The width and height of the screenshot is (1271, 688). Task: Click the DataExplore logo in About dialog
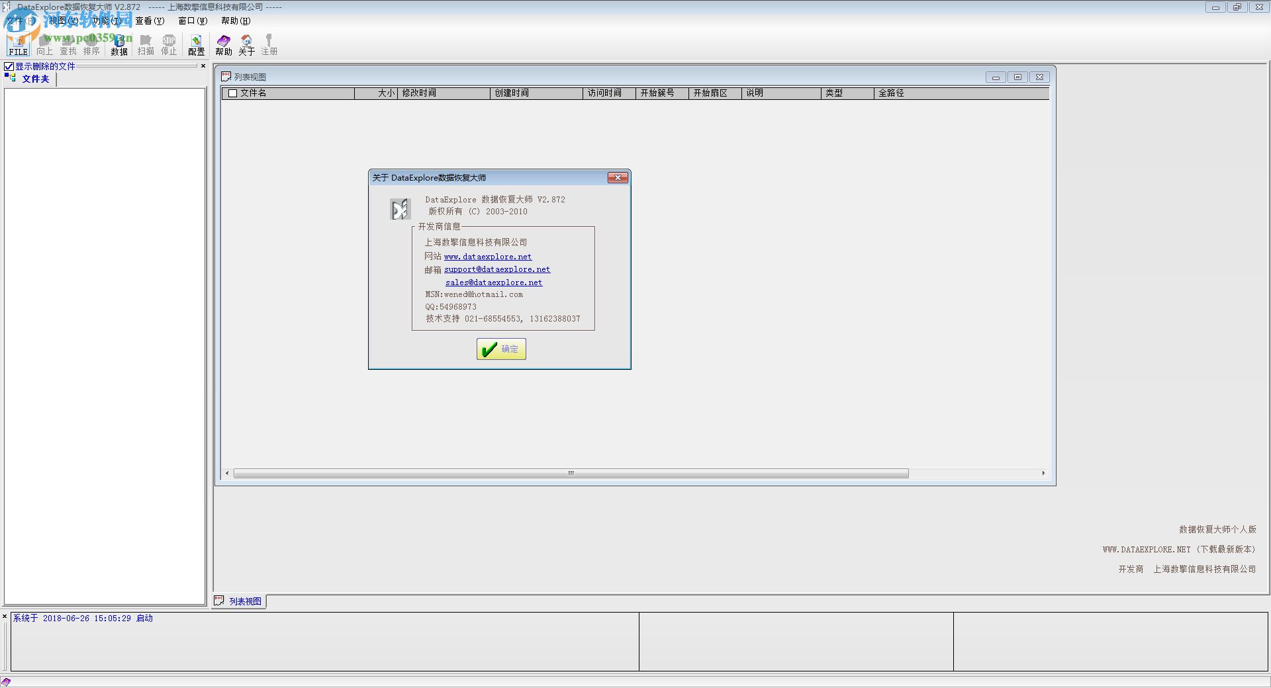[x=400, y=209]
